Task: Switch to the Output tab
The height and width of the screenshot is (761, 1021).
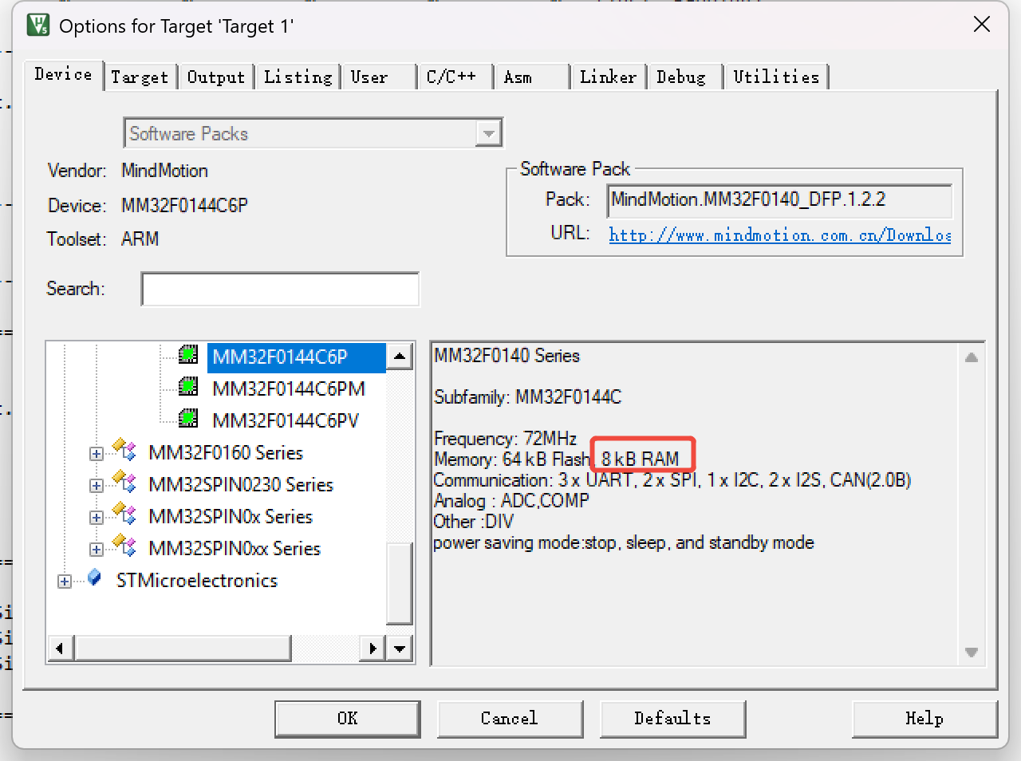Action: tap(216, 77)
